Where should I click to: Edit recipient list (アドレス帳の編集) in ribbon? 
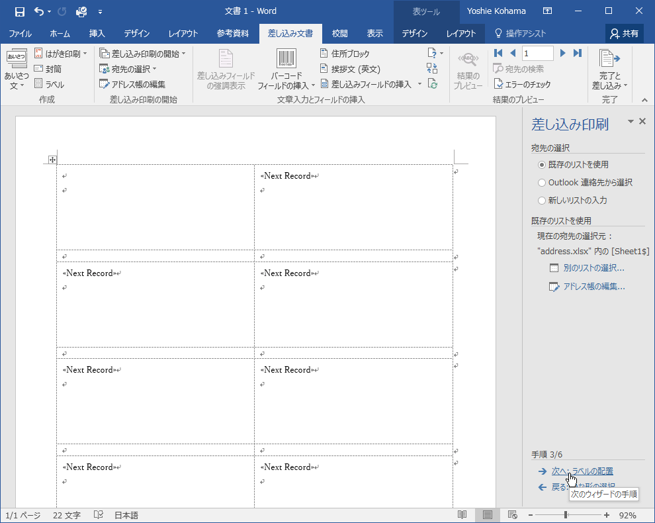point(132,85)
